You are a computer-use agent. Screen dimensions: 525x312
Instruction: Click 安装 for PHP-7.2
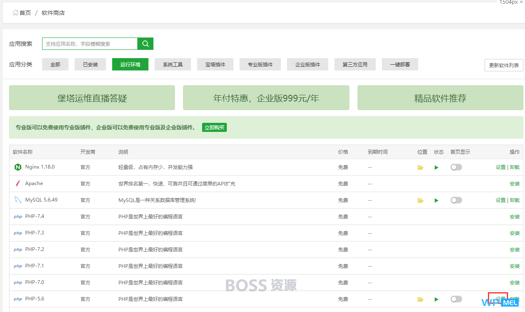515,250
